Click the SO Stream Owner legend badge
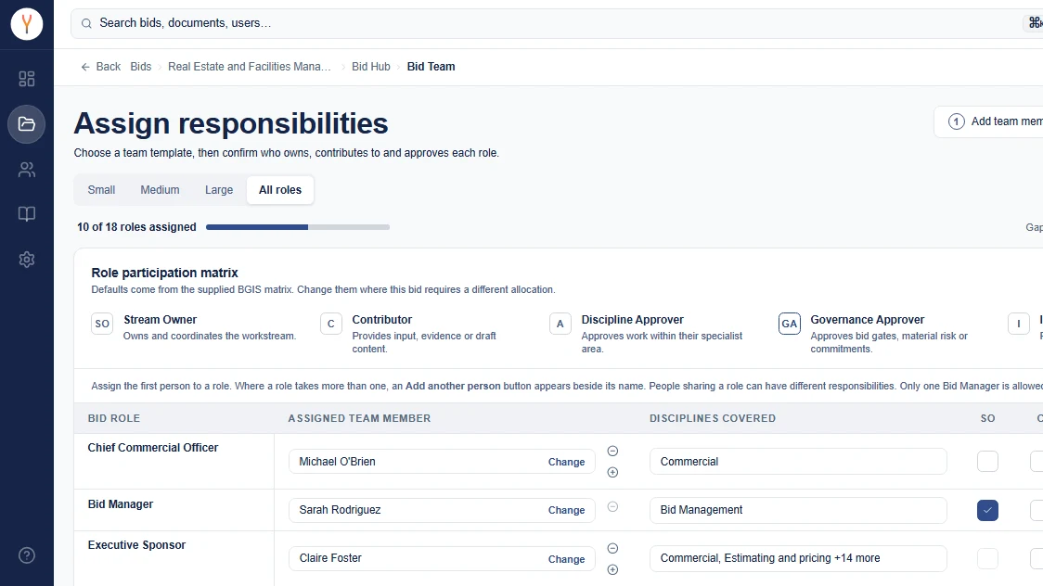Image resolution: width=1043 pixels, height=586 pixels. pos(102,324)
